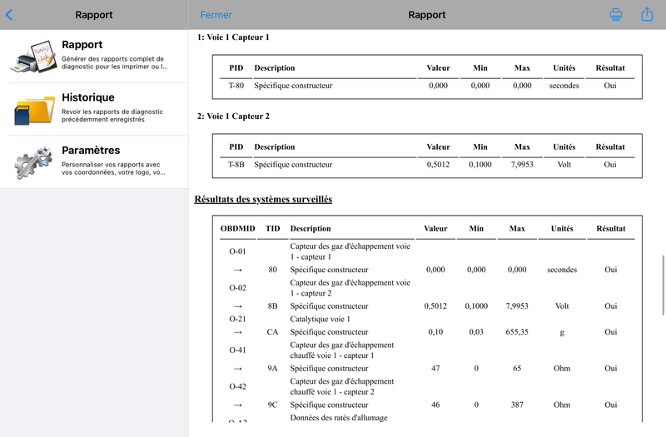Open the Paramètres menu entry
The height and width of the screenshot is (437, 666).
94,162
